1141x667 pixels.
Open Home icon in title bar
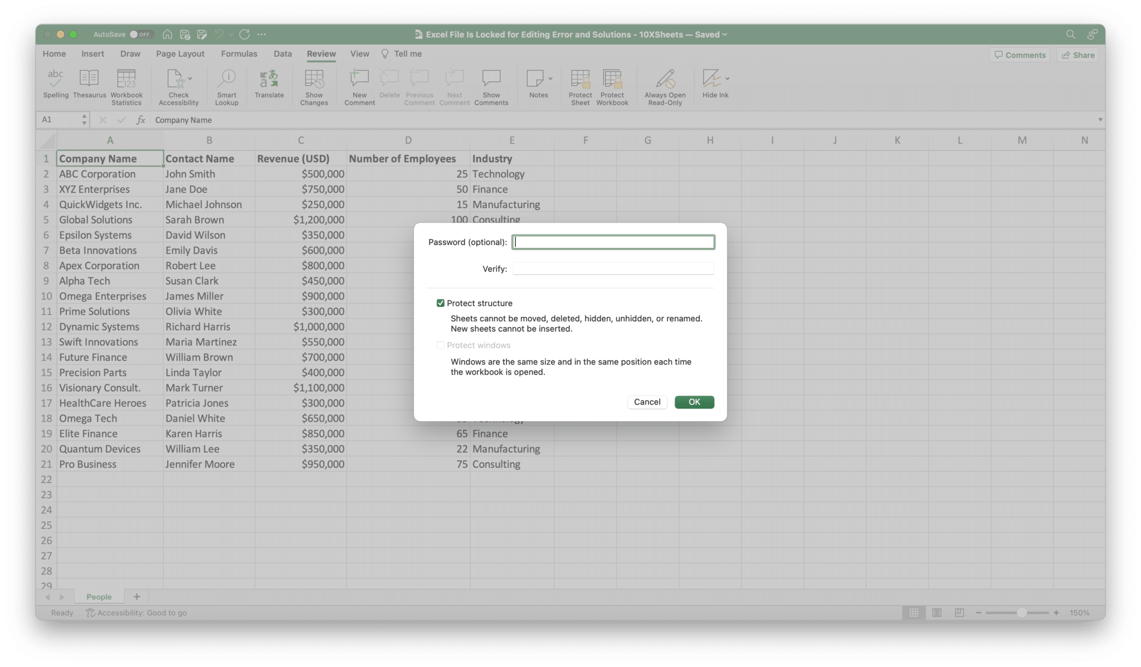(x=167, y=35)
